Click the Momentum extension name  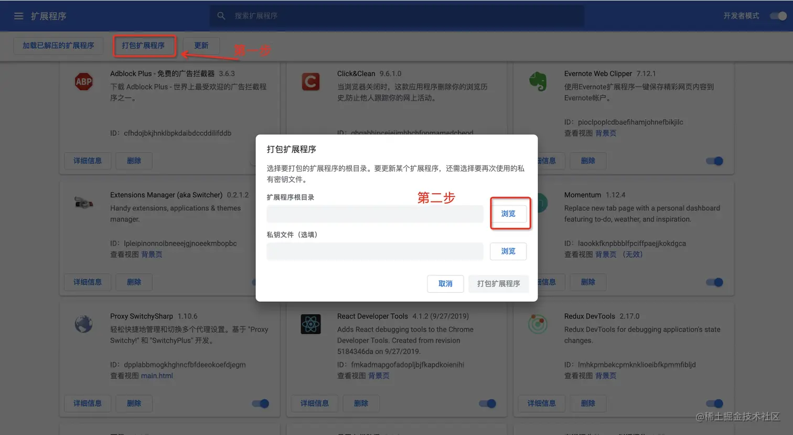click(583, 195)
